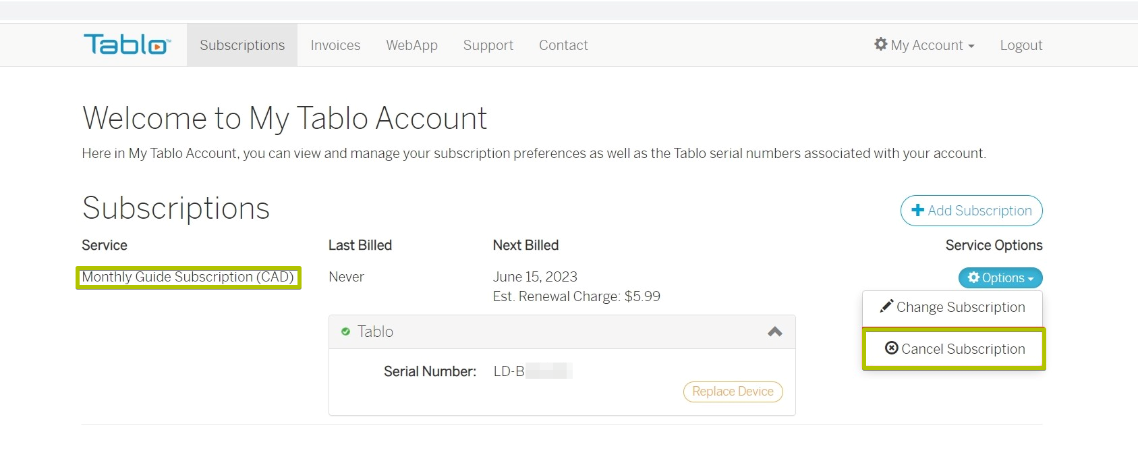The height and width of the screenshot is (451, 1138).
Task: Toggle the blue Options dropdown
Action: click(1000, 277)
